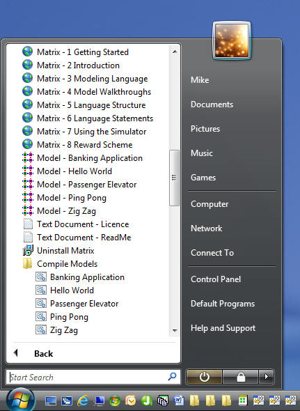Click the Start Search magnifier icon

coord(172,377)
